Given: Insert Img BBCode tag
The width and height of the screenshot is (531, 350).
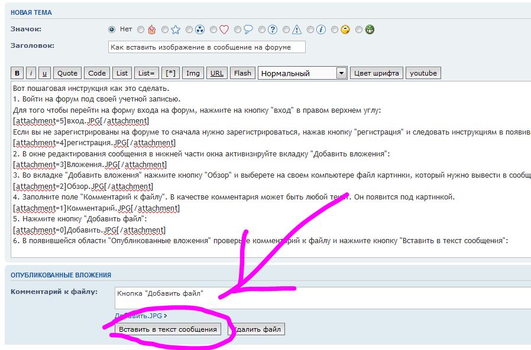Looking at the screenshot, I should coord(193,73).
